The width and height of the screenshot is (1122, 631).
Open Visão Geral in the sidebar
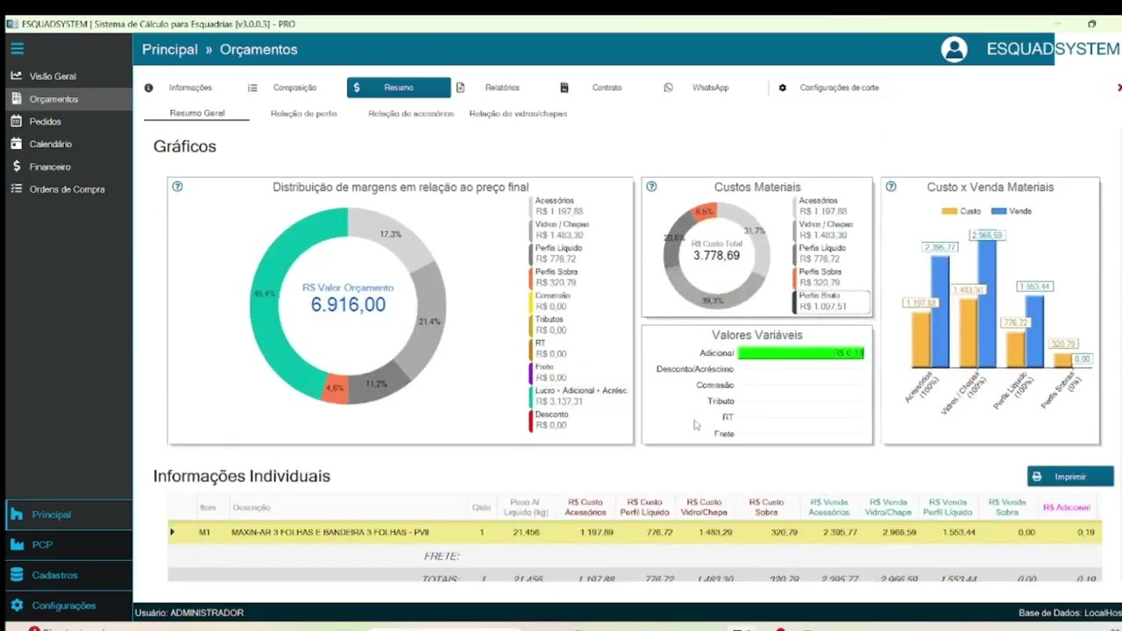click(x=53, y=76)
